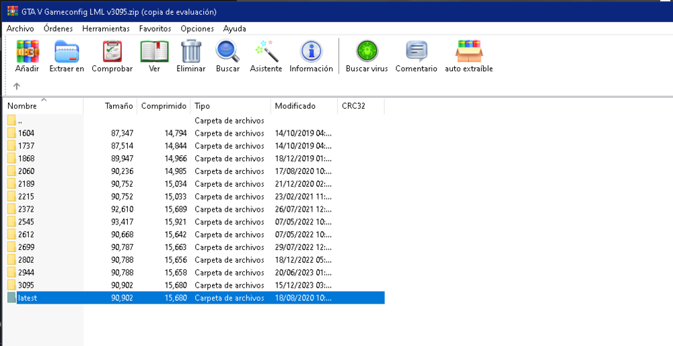Select the parent '..' folder icon
Viewport: 673px width, 346px height.
click(x=12, y=120)
